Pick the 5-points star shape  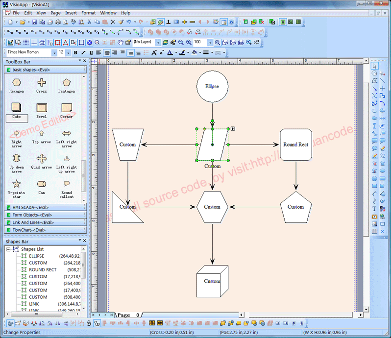(17, 184)
